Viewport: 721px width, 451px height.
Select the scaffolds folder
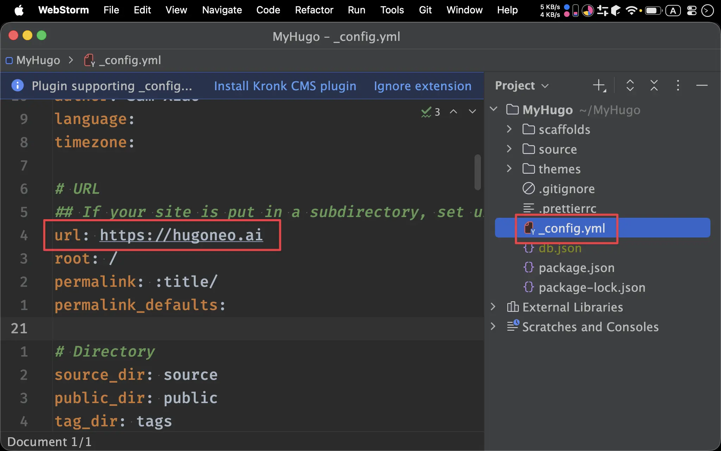[x=556, y=129]
